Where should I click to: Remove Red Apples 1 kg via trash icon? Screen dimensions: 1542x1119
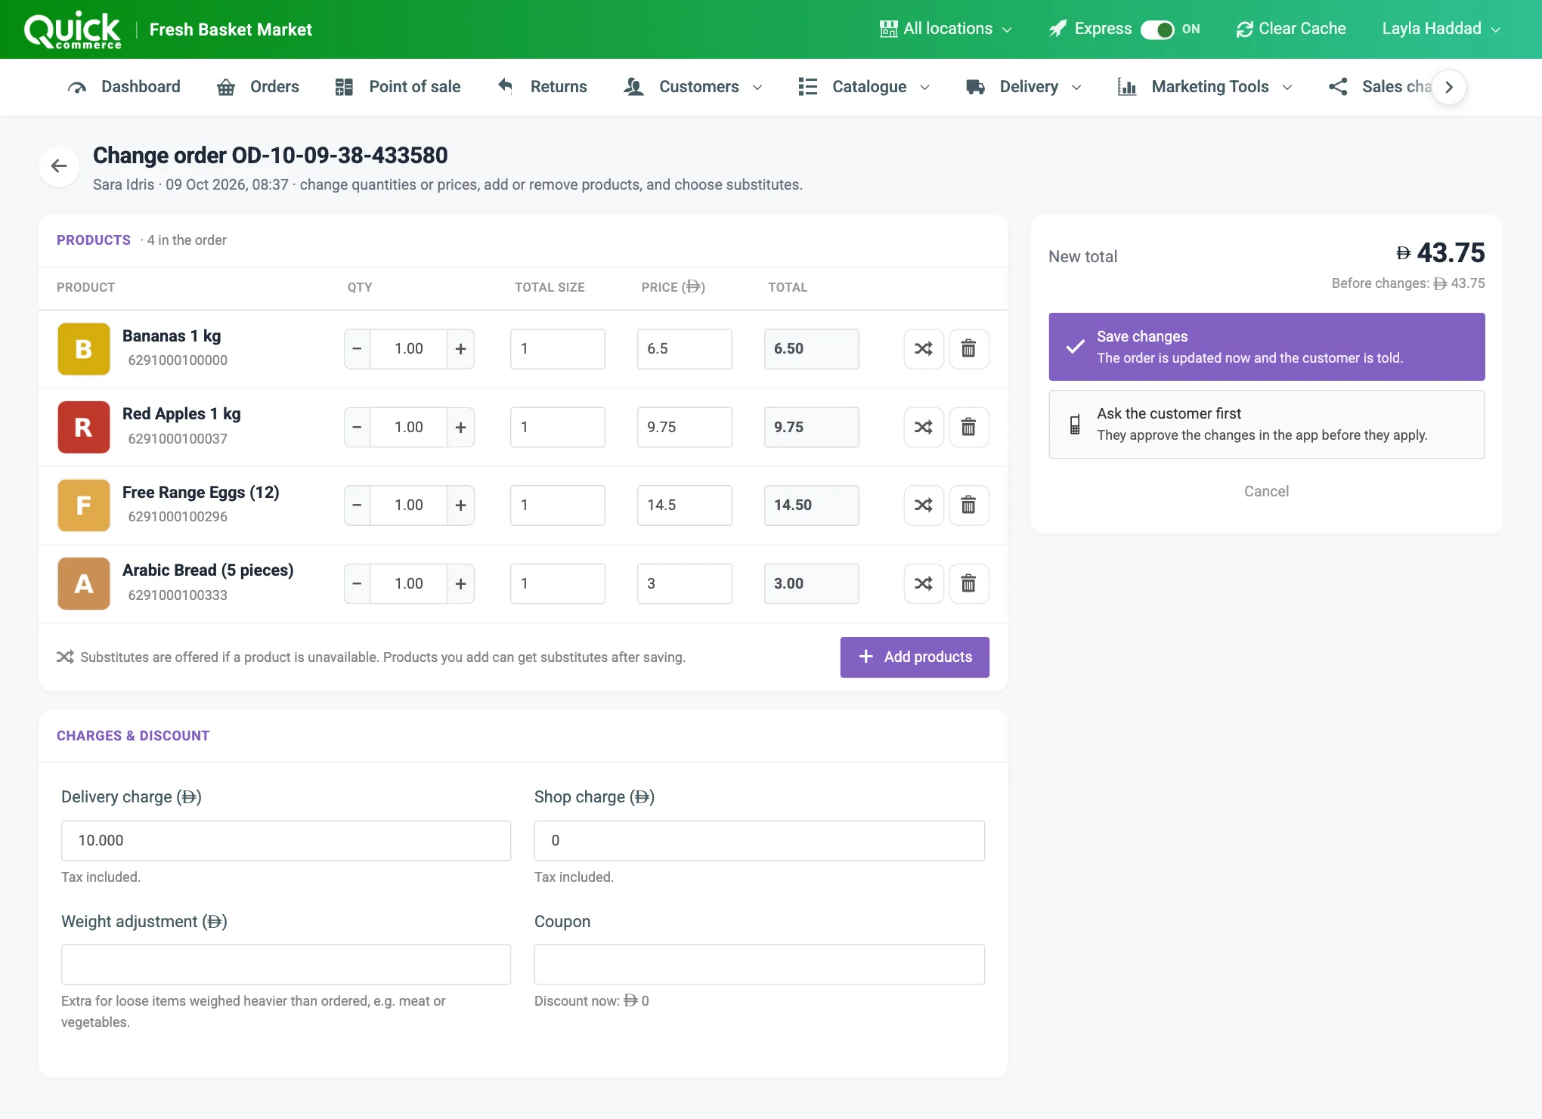pos(968,427)
